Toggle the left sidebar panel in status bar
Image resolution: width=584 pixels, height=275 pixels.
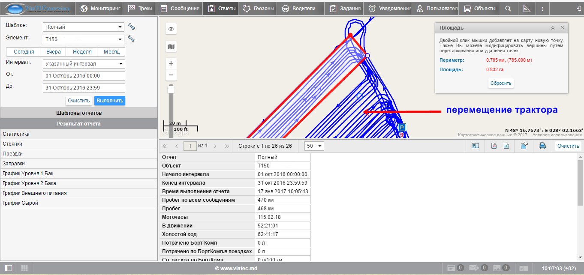click(x=9, y=268)
